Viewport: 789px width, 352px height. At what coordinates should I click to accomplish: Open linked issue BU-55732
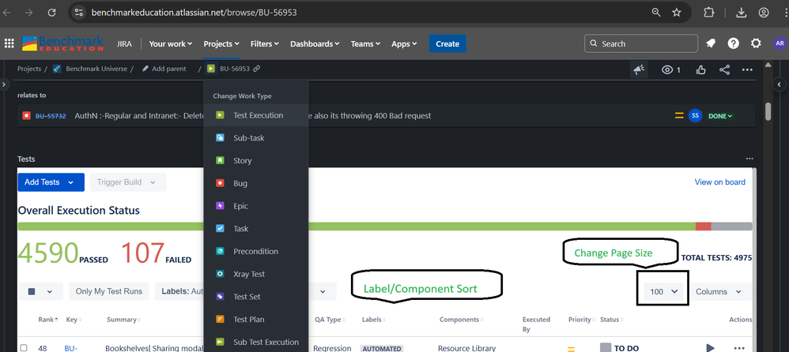click(x=51, y=116)
